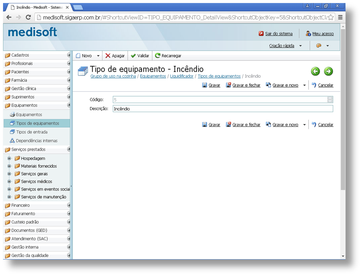Open the theme palette dropdown arrow
Screen dimensions: 362x276
click(327, 46)
